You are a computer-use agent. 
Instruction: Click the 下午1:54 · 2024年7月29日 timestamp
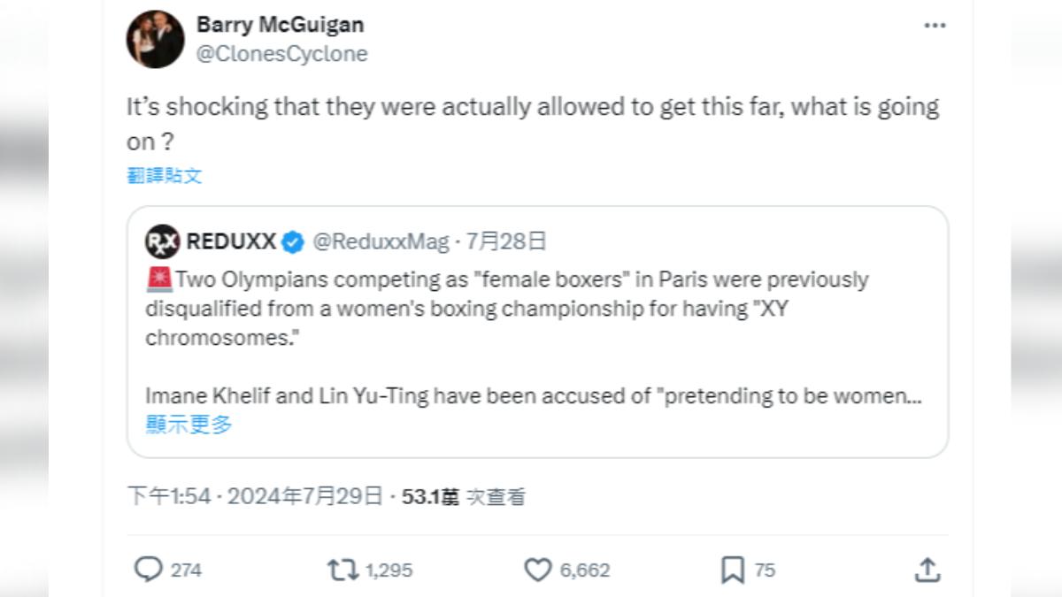point(255,497)
